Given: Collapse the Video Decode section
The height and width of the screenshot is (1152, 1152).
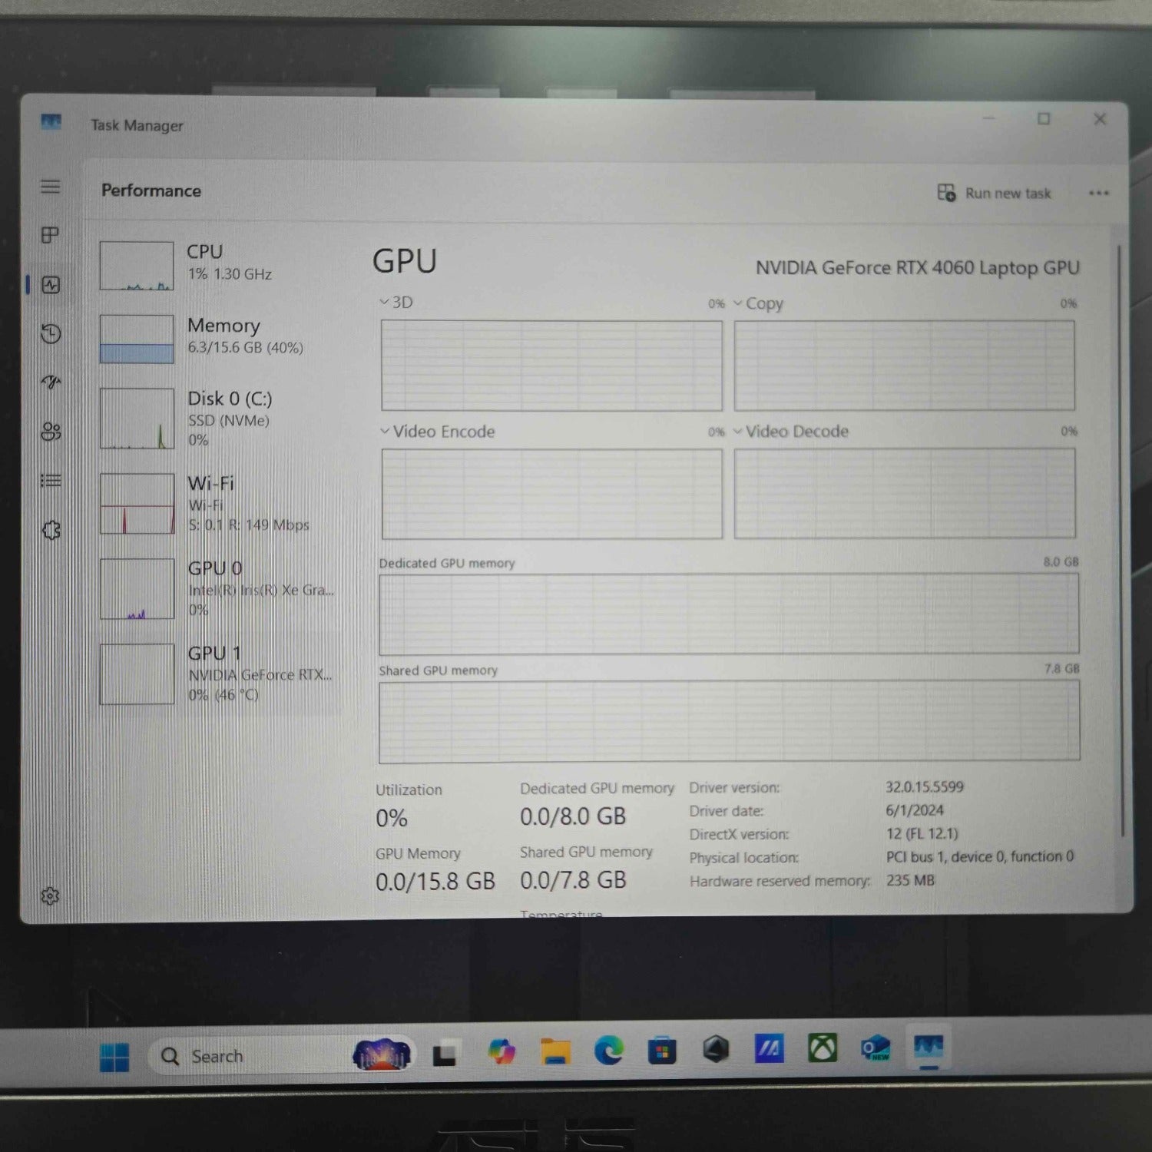Looking at the screenshot, I should (739, 432).
